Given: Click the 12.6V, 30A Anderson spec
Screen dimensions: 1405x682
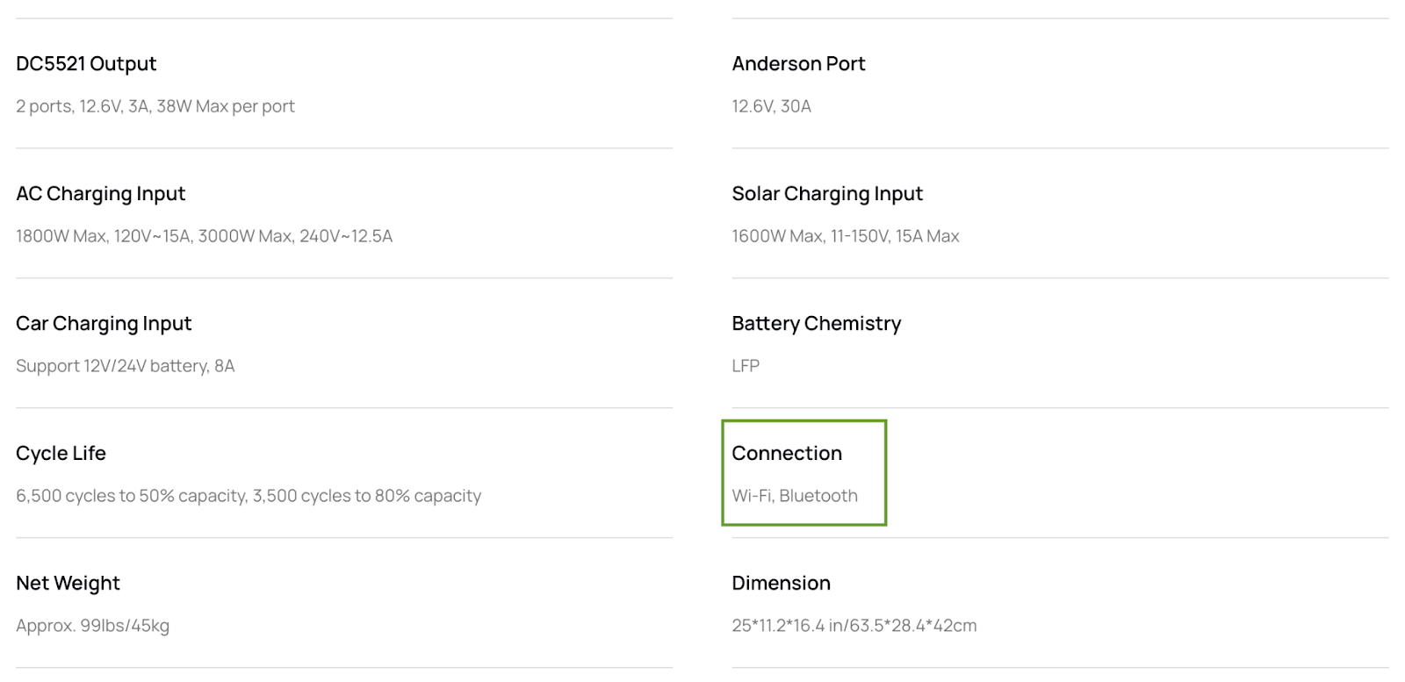Looking at the screenshot, I should coord(772,106).
